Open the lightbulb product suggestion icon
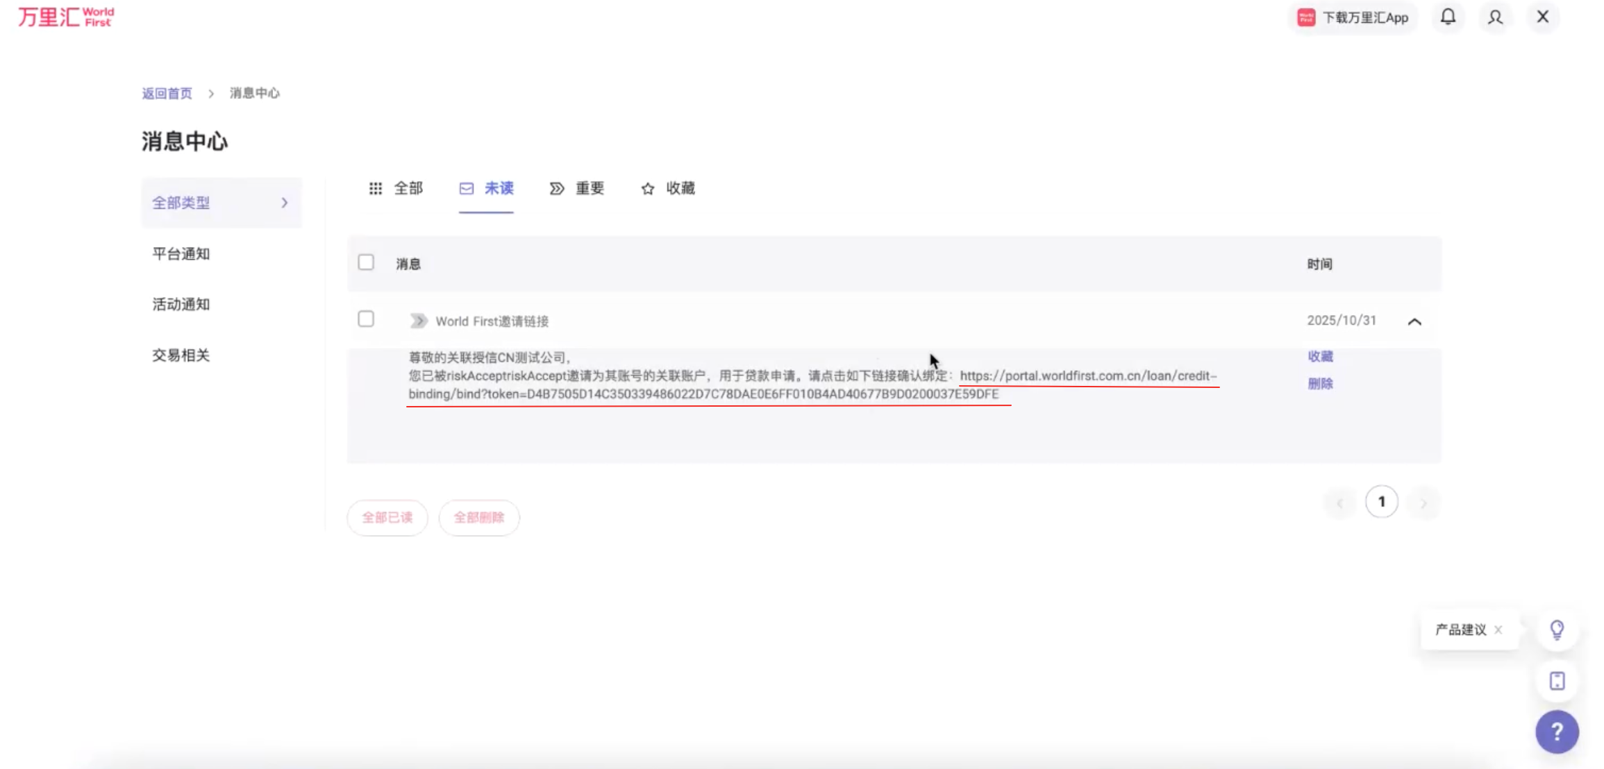Screen dimensions: 1604x769 click(x=1557, y=629)
